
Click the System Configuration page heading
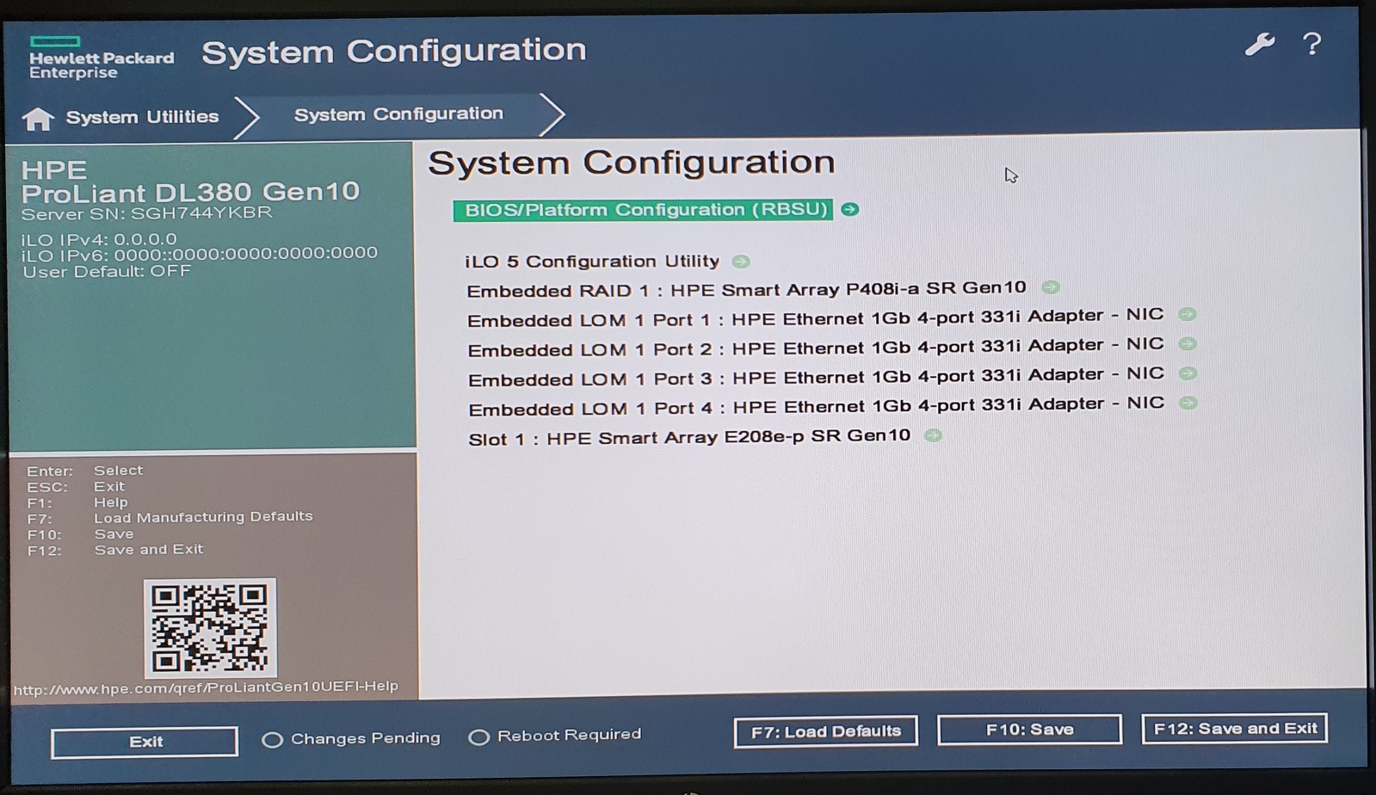pos(632,163)
